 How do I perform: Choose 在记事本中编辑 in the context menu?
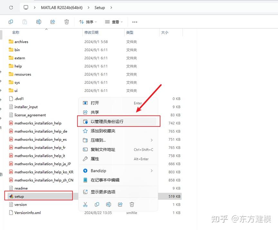click(x=106, y=180)
